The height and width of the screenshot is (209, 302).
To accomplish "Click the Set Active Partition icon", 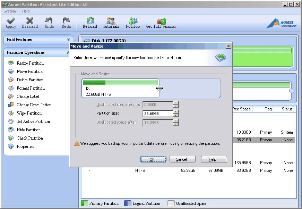I will [x=11, y=121].
